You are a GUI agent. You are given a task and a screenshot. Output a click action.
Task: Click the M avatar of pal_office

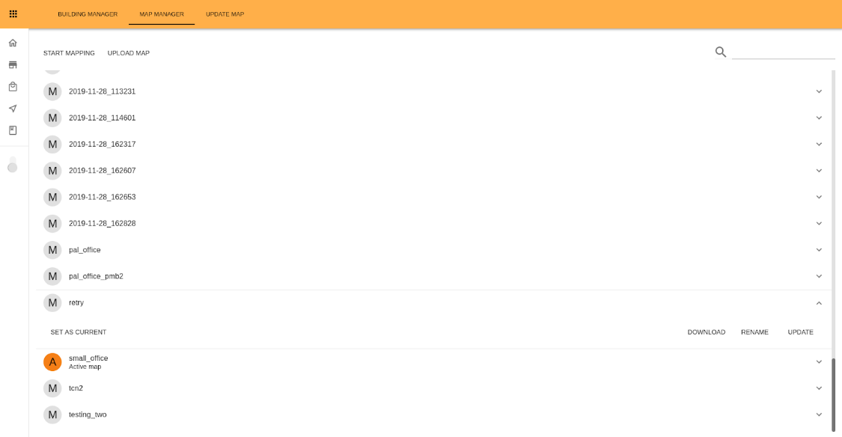tap(52, 250)
